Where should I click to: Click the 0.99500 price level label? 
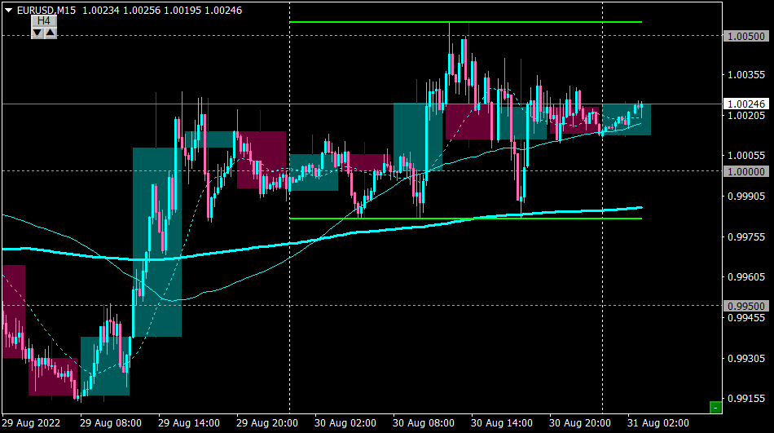coord(746,306)
